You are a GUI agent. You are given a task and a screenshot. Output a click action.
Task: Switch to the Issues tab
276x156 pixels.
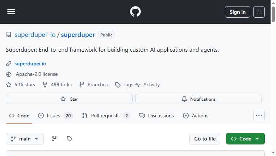55,116
